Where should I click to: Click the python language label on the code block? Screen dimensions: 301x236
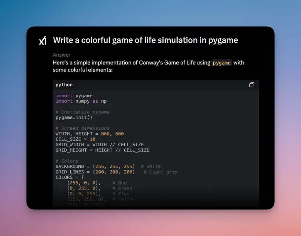click(x=64, y=85)
